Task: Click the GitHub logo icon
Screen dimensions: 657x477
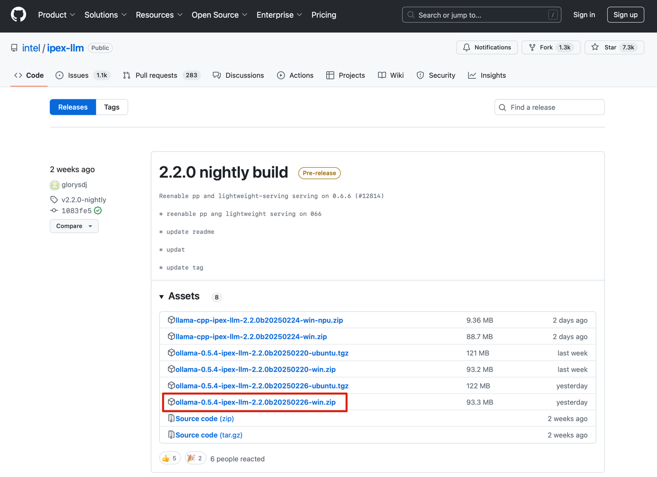Action: [x=18, y=15]
